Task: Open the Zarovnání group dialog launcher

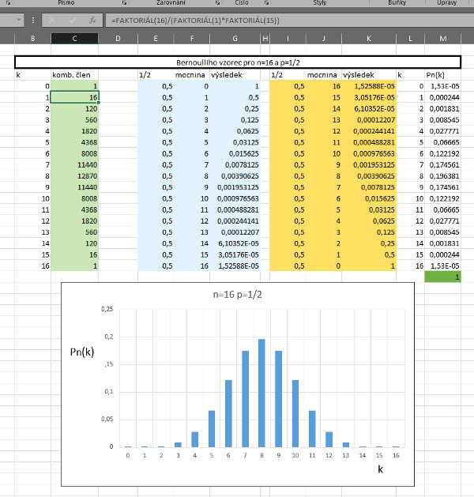Action: 217,3
